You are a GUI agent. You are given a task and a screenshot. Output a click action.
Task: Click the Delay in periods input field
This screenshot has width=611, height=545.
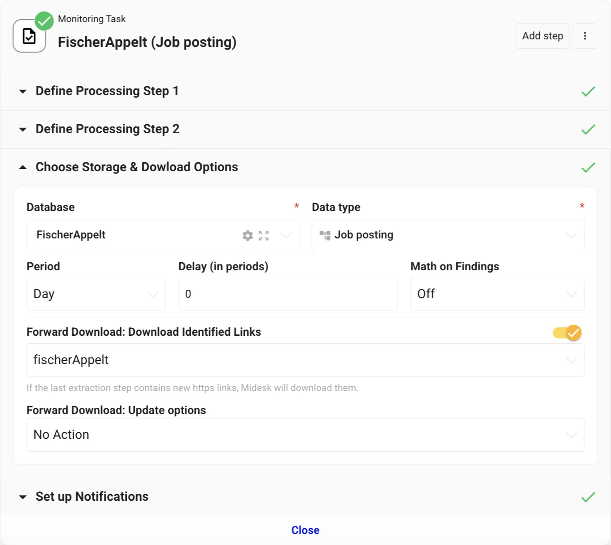pos(288,294)
